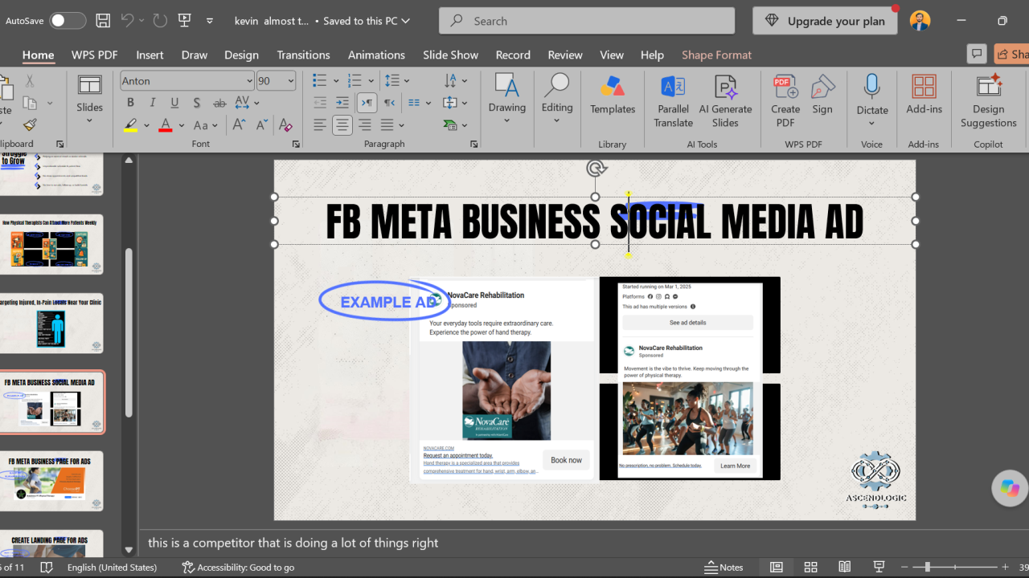Toggle the AutoSave switch

pyautogui.click(x=68, y=21)
